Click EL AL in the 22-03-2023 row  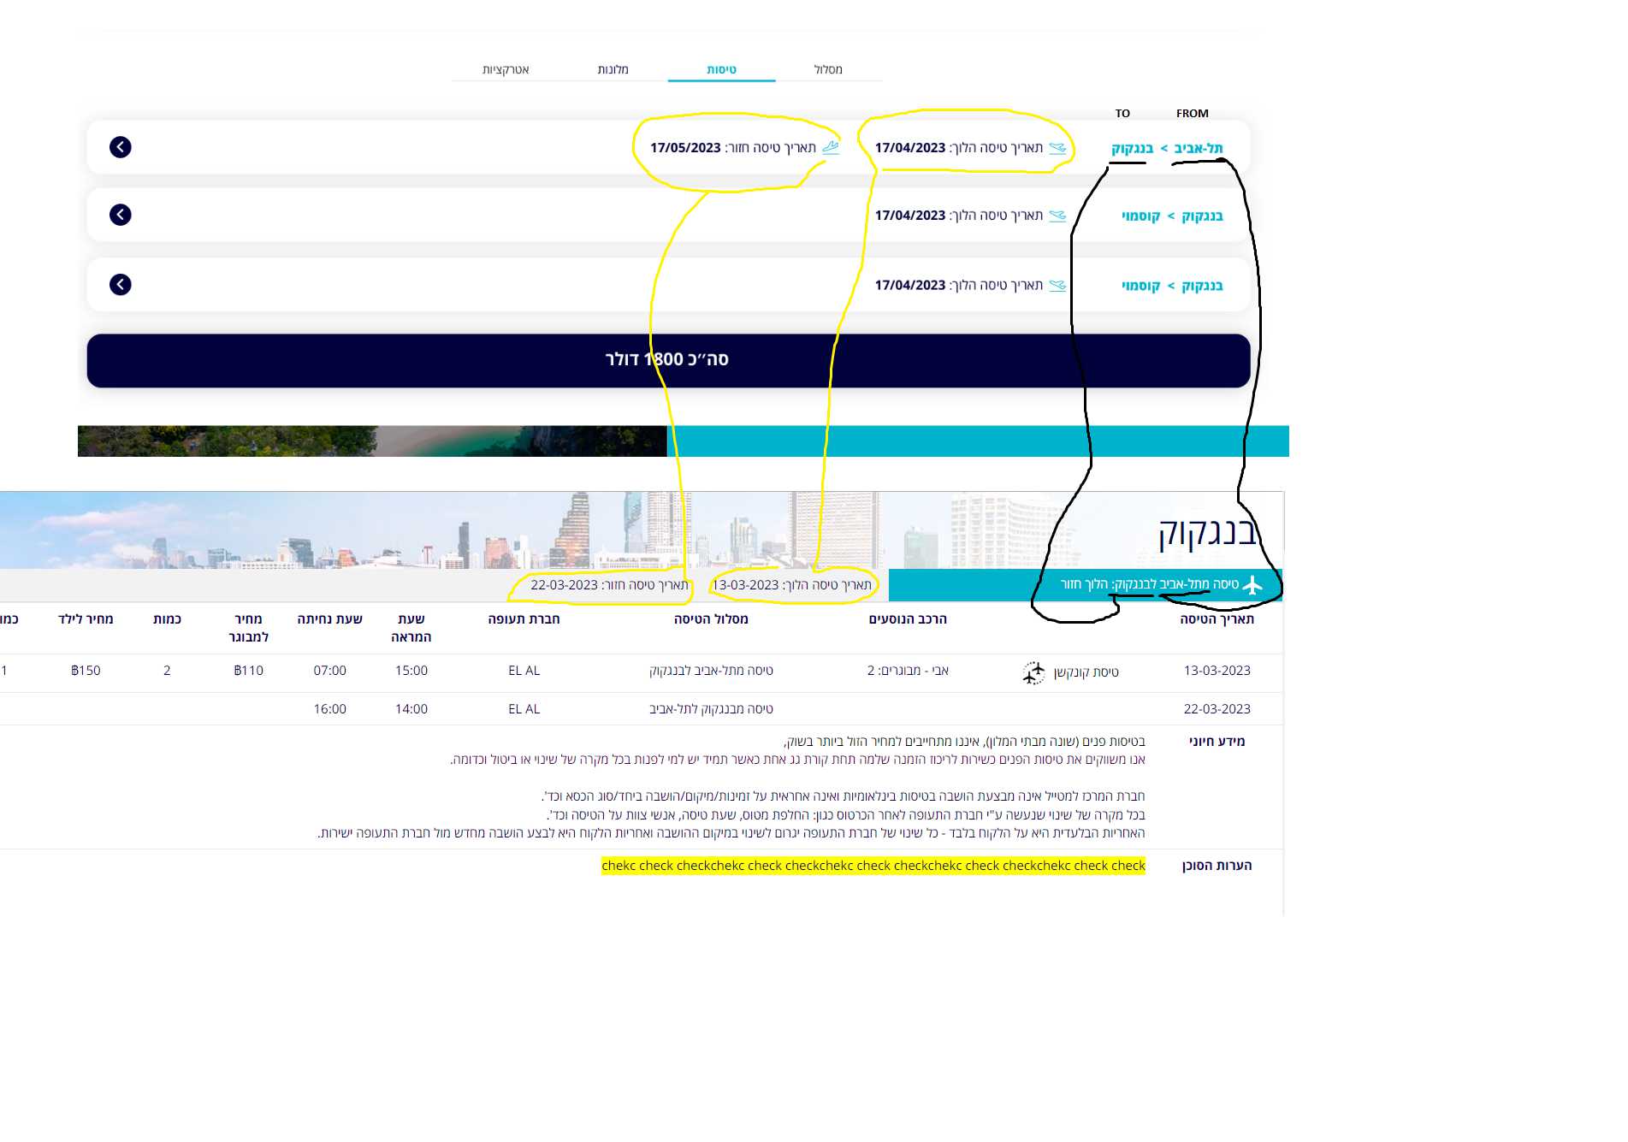click(x=524, y=709)
